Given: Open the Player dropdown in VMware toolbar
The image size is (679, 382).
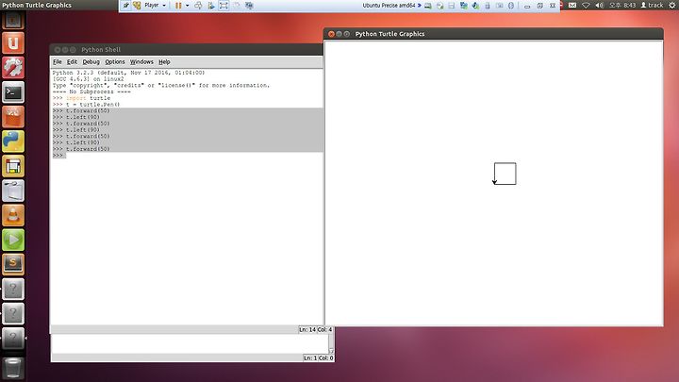Looking at the screenshot, I should [155, 6].
